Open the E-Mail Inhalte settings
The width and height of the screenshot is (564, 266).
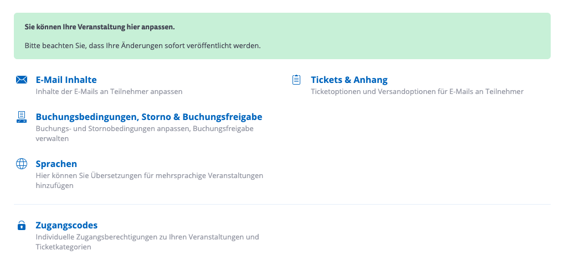coord(66,80)
